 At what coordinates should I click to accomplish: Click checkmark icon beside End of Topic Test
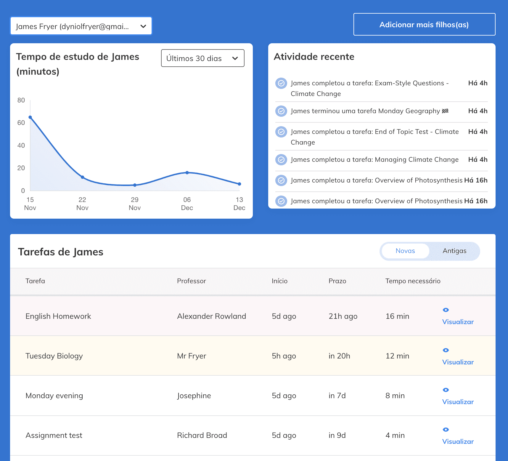coord(281,132)
